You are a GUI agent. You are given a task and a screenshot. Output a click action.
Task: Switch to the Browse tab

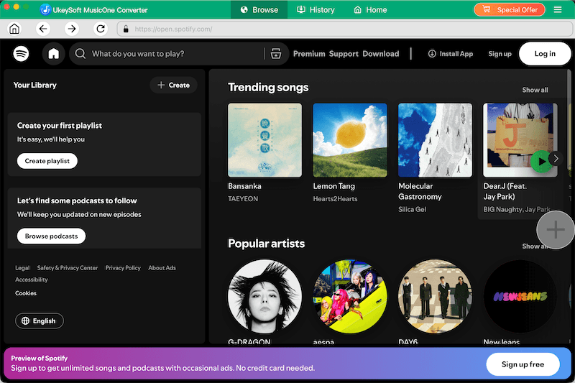click(x=259, y=9)
